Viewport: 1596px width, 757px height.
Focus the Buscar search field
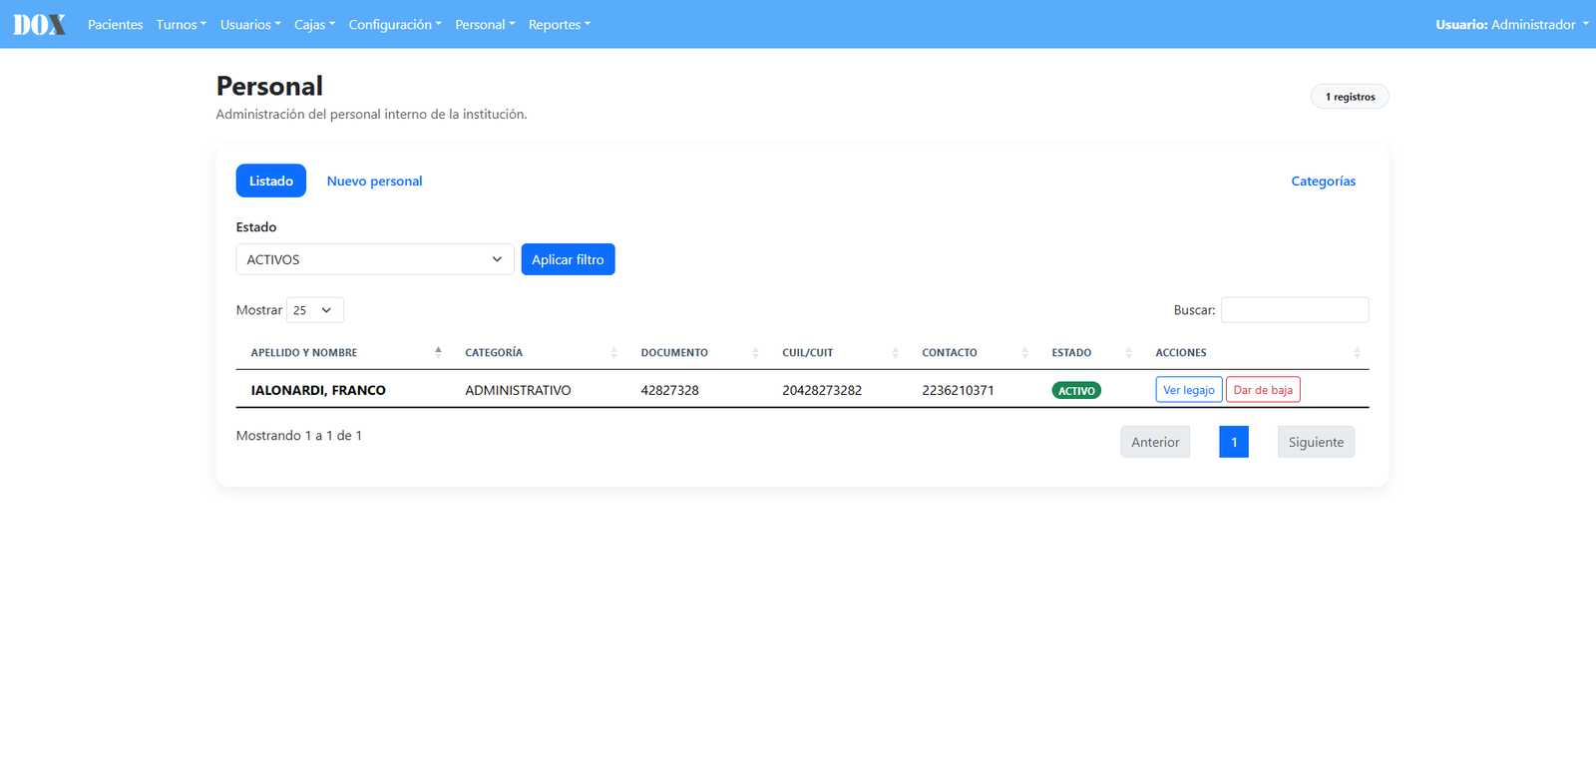pos(1295,310)
